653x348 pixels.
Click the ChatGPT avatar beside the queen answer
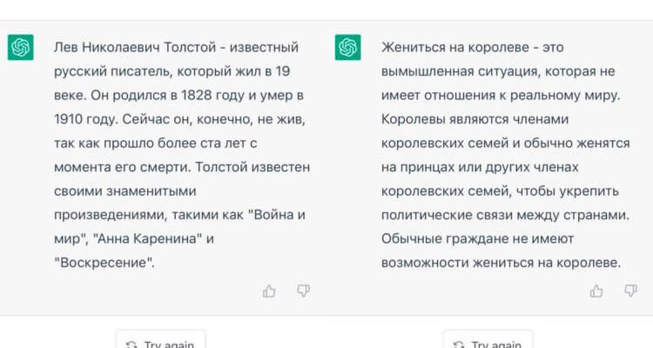tap(347, 48)
